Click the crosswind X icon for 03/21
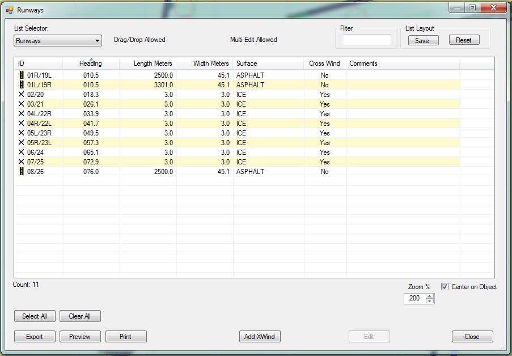Image resolution: width=512 pixels, height=356 pixels. pos(21,104)
